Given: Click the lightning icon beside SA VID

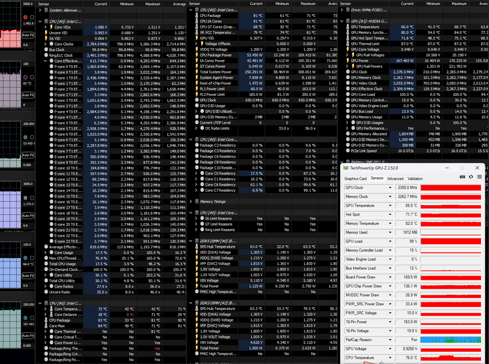Looking at the screenshot, I should point(46,38).
